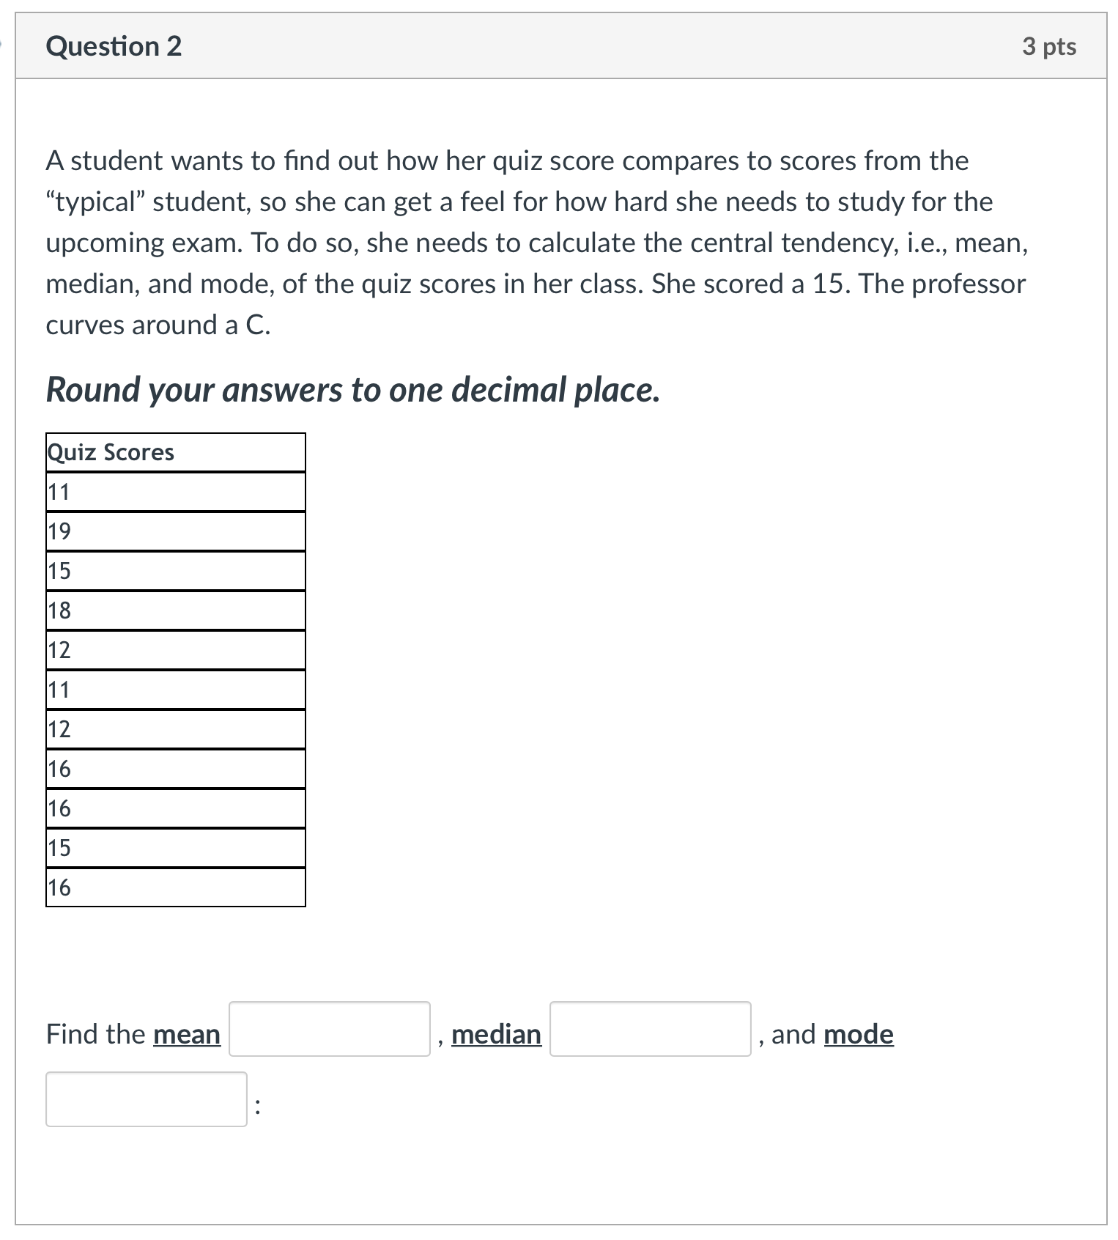Select the second 11 score cell
1118x1240 pixels.
click(59, 690)
